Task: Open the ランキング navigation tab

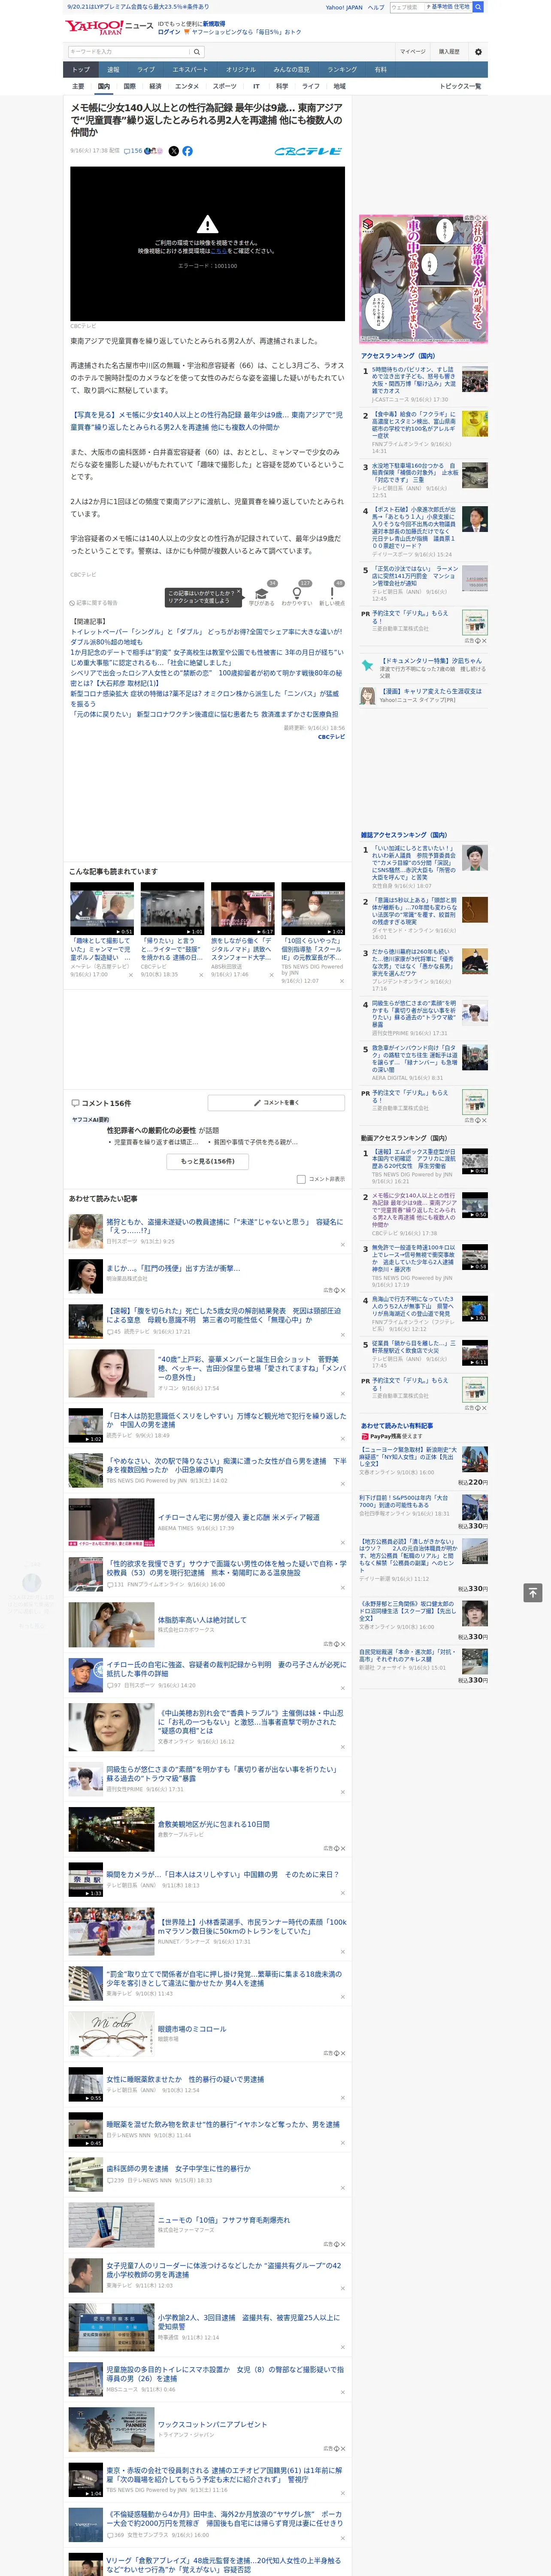Action: coord(342,70)
